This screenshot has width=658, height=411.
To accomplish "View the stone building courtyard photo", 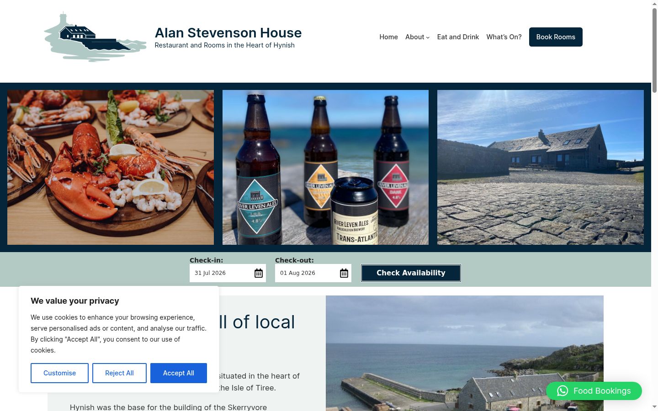I will [541, 167].
